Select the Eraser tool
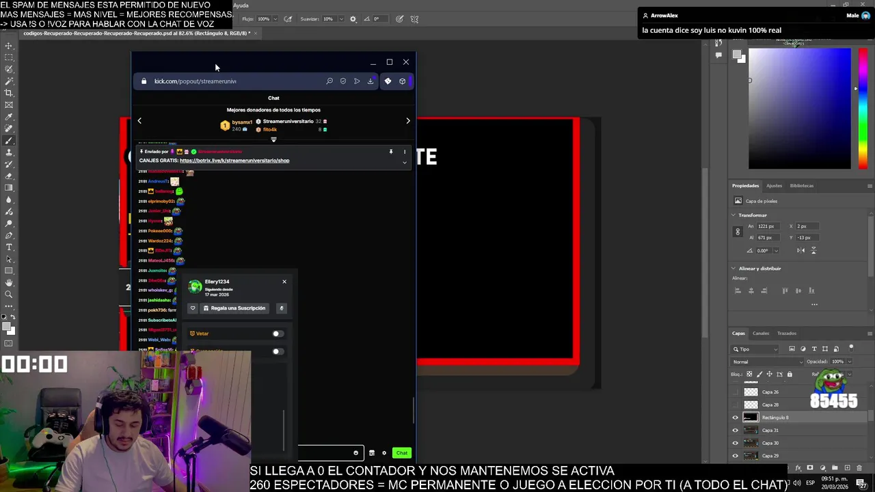 point(9,176)
